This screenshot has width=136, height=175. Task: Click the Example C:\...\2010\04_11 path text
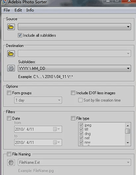pyautogui.click(x=45, y=77)
